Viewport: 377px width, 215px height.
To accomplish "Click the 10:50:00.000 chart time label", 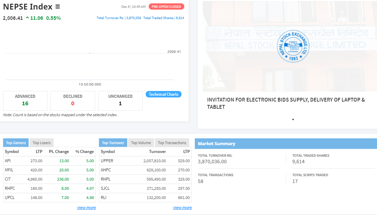I will (x=90, y=84).
